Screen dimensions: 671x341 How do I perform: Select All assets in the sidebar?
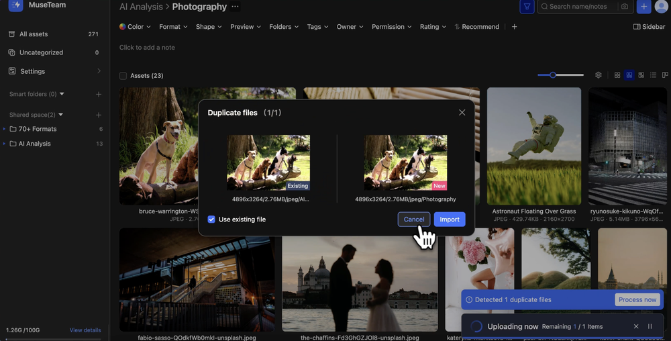34,34
